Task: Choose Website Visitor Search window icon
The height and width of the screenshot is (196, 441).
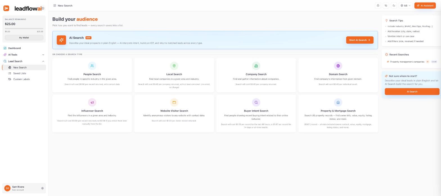Action: click(x=174, y=102)
